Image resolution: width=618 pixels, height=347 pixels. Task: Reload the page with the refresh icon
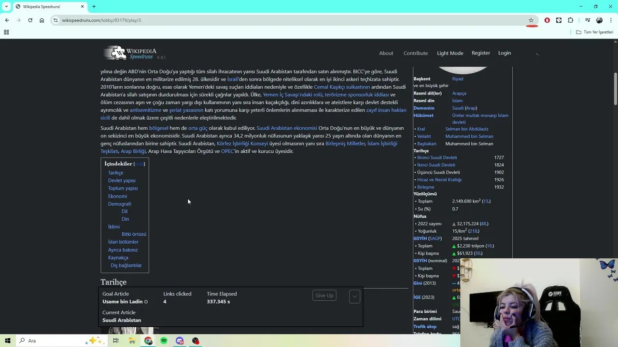[30, 20]
